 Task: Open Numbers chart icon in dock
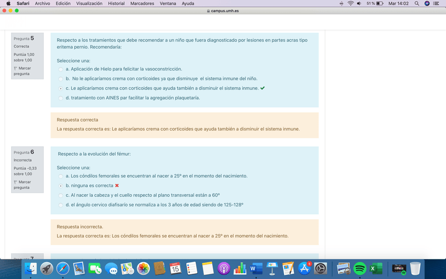click(x=240, y=268)
